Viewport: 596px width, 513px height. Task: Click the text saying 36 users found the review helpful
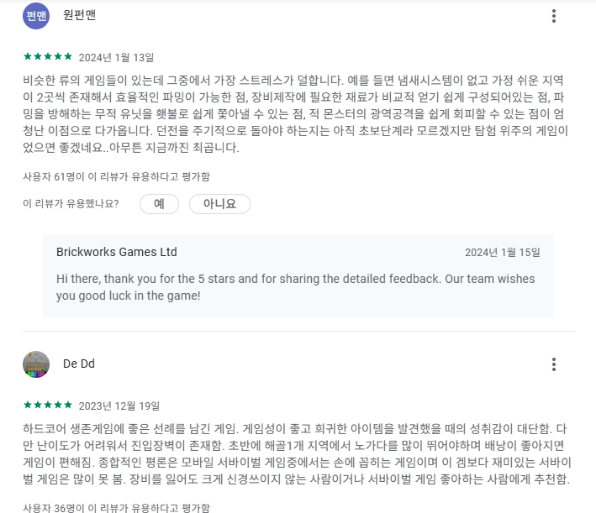click(x=116, y=508)
